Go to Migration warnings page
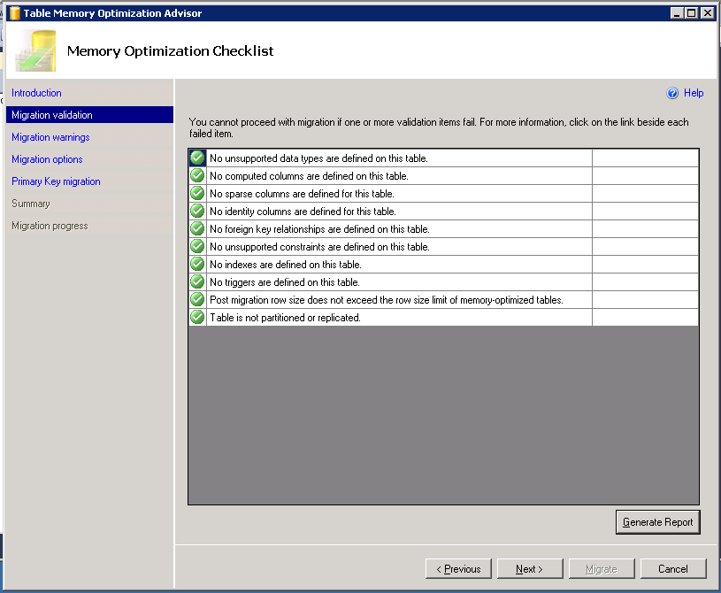The image size is (721, 593). pos(50,137)
